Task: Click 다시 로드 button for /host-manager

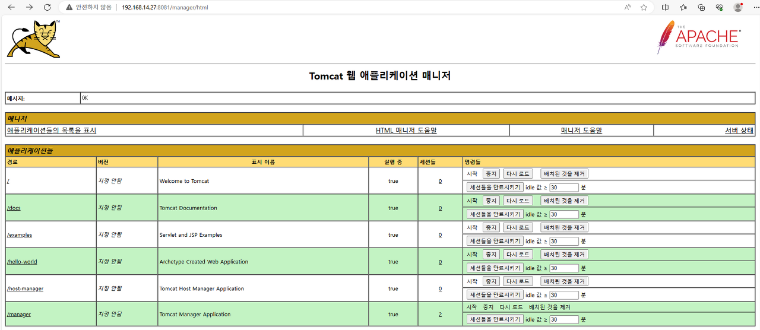Action: (518, 281)
